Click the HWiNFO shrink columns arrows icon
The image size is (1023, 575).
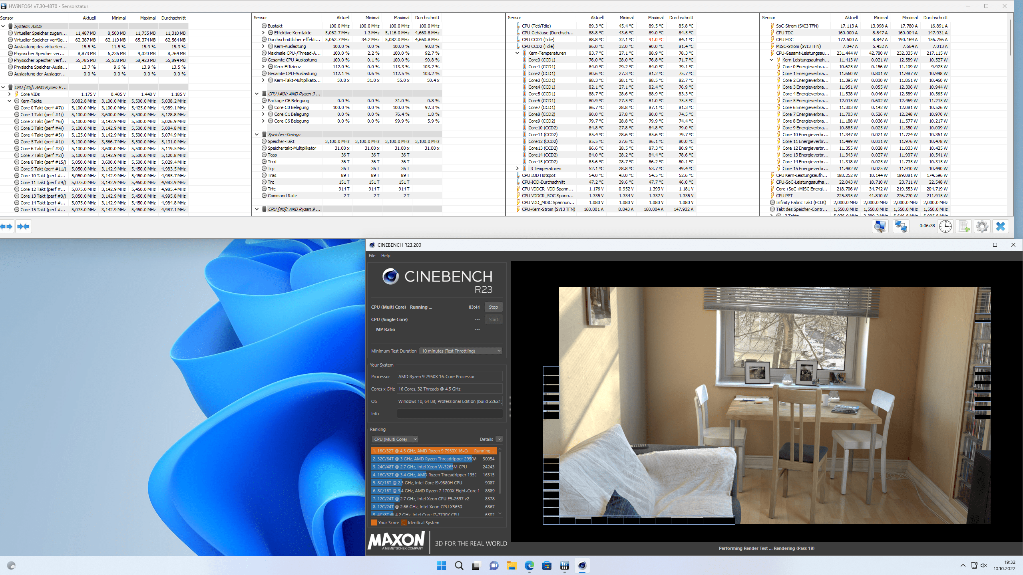pos(23,226)
